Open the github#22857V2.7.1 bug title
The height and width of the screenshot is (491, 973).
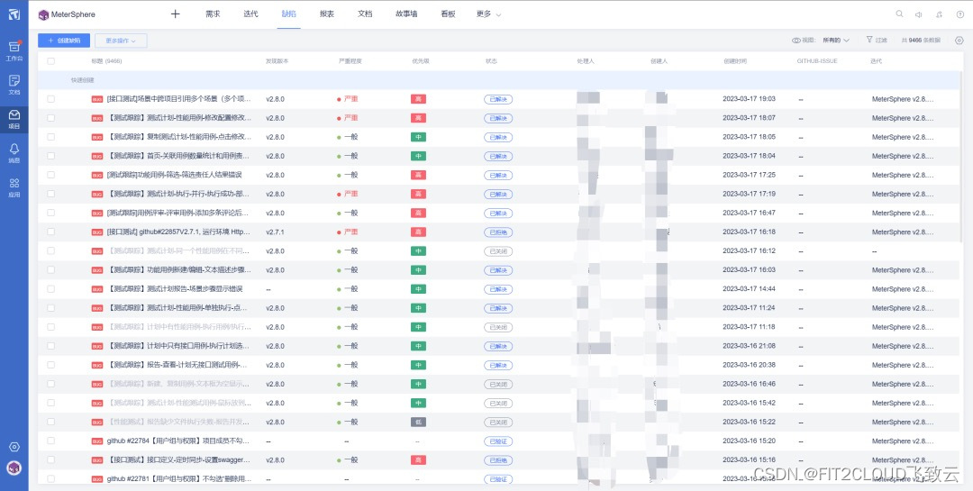(x=178, y=232)
